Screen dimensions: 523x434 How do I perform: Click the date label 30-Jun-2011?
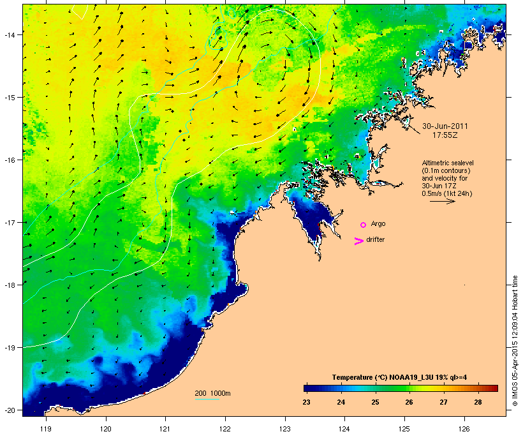click(445, 126)
